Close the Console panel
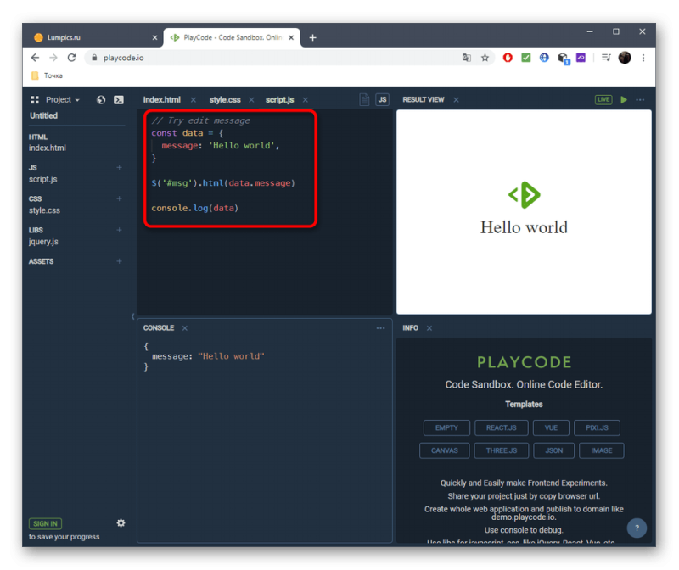The image size is (679, 570). [184, 328]
